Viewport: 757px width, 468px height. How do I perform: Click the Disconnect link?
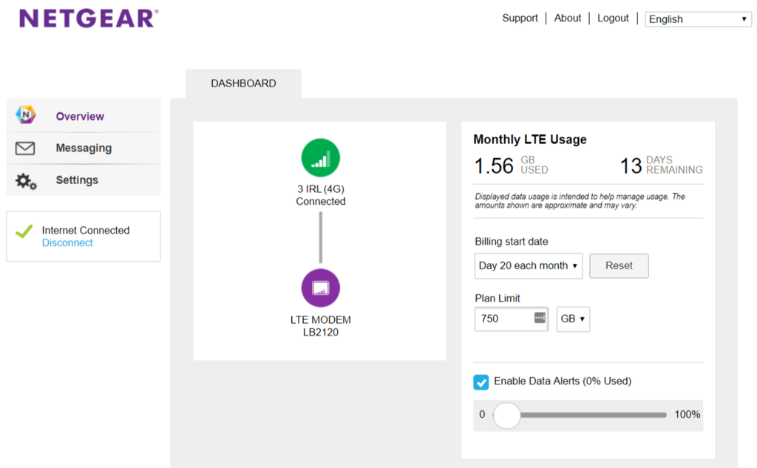[x=67, y=243]
